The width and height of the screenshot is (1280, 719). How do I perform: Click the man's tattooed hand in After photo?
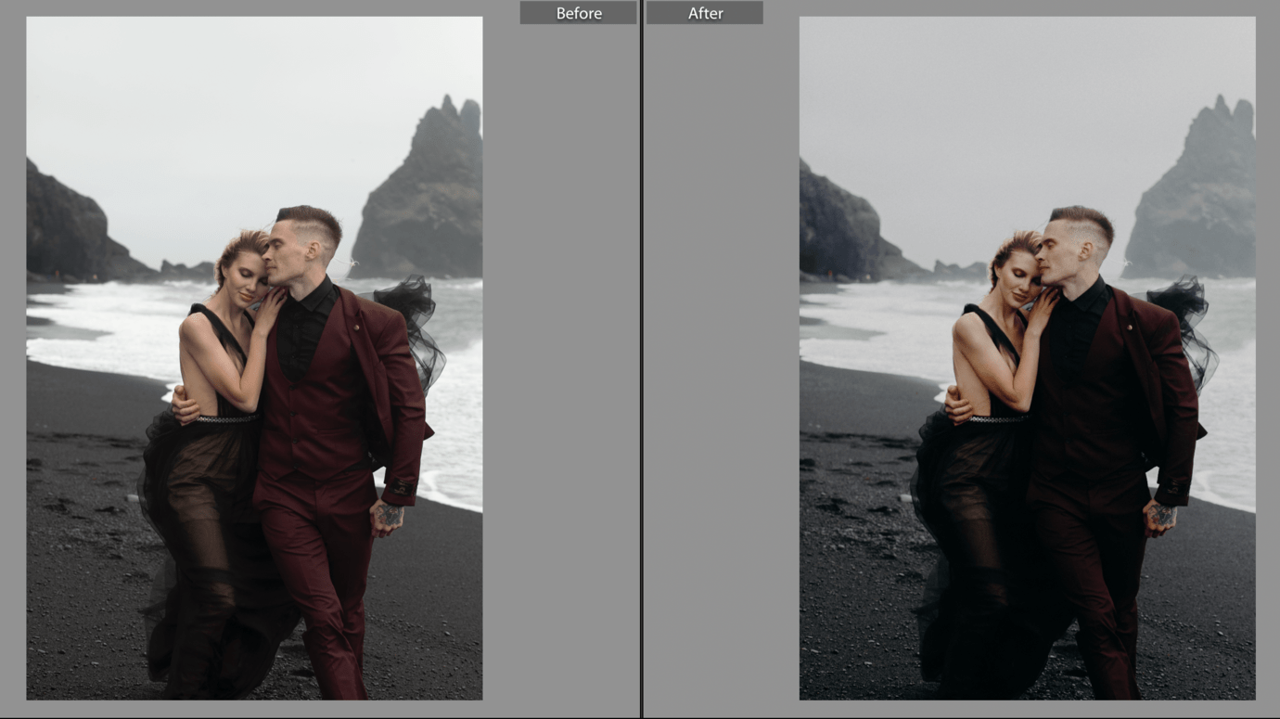pos(1160,515)
